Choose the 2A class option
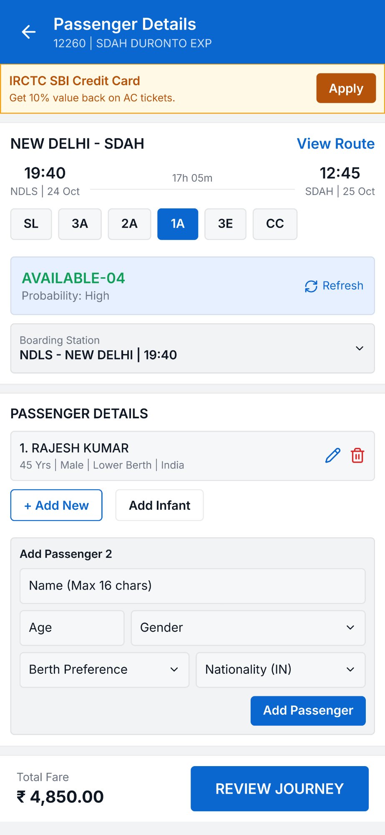 pos(129,224)
